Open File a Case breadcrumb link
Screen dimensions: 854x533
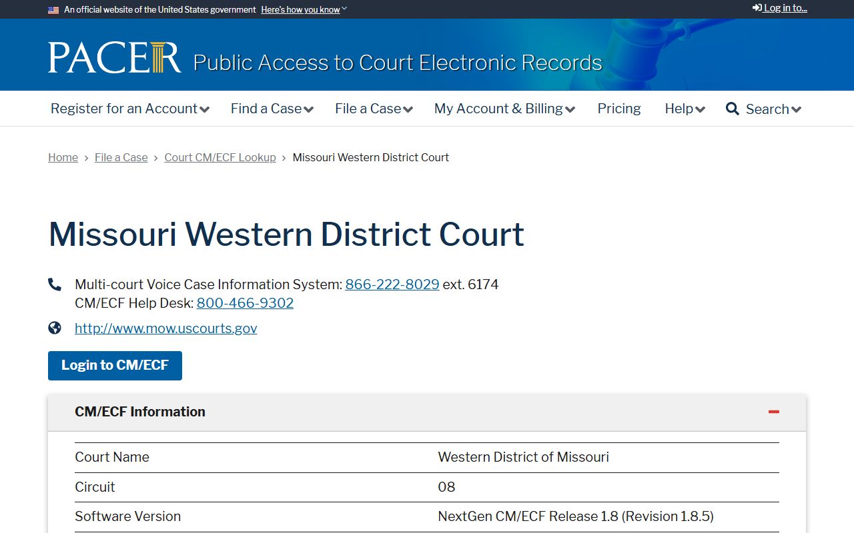click(121, 157)
